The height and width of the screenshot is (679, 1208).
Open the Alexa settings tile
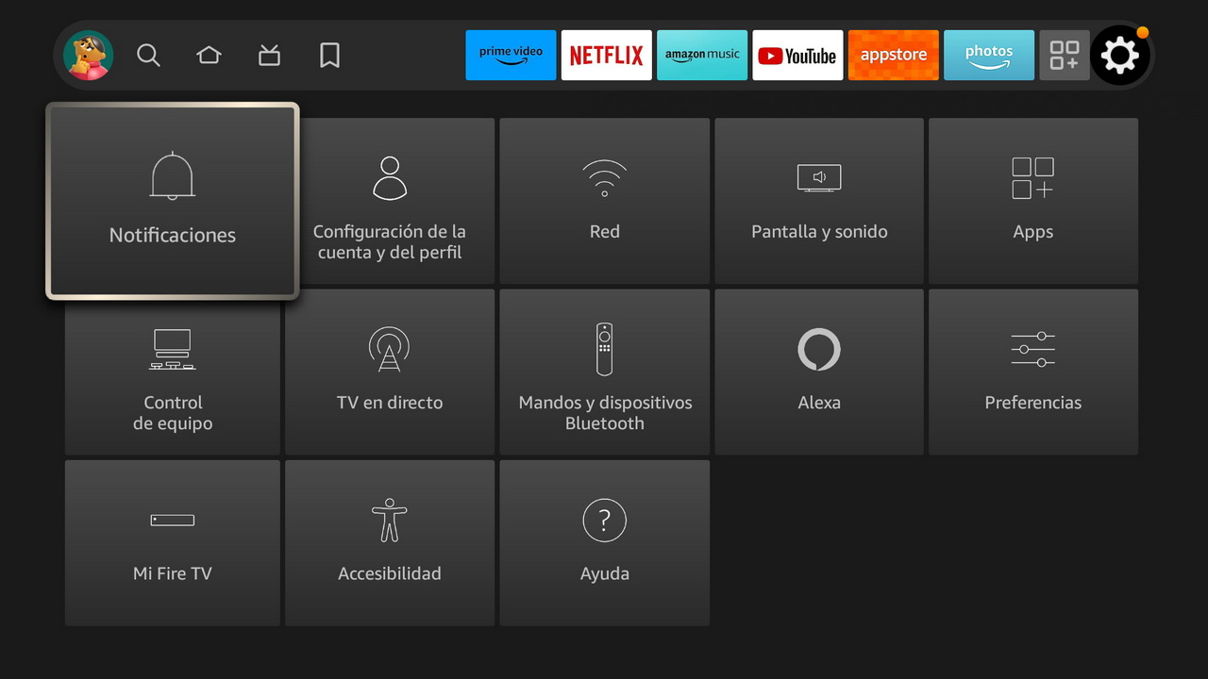pos(819,372)
